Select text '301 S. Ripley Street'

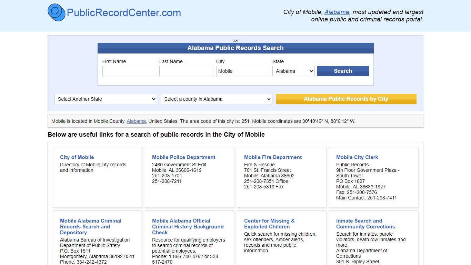coord(358,262)
